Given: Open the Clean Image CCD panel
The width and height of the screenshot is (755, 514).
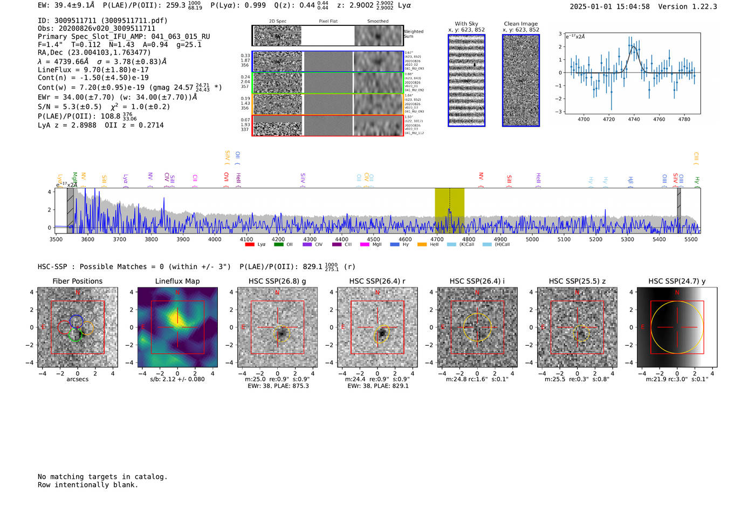Looking at the screenshot, I should click(x=521, y=80).
